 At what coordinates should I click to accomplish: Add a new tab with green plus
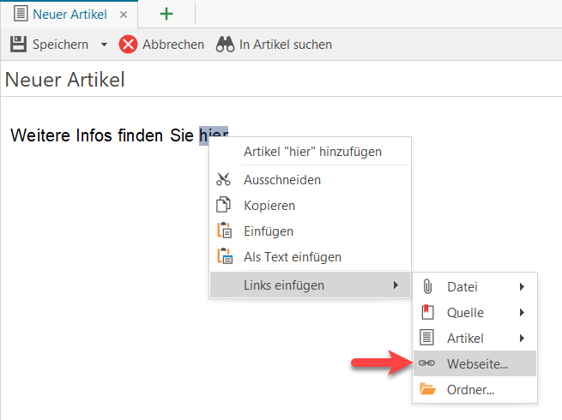[166, 15]
